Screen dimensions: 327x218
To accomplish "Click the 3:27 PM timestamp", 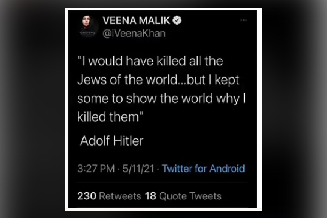I will [x=96, y=168].
